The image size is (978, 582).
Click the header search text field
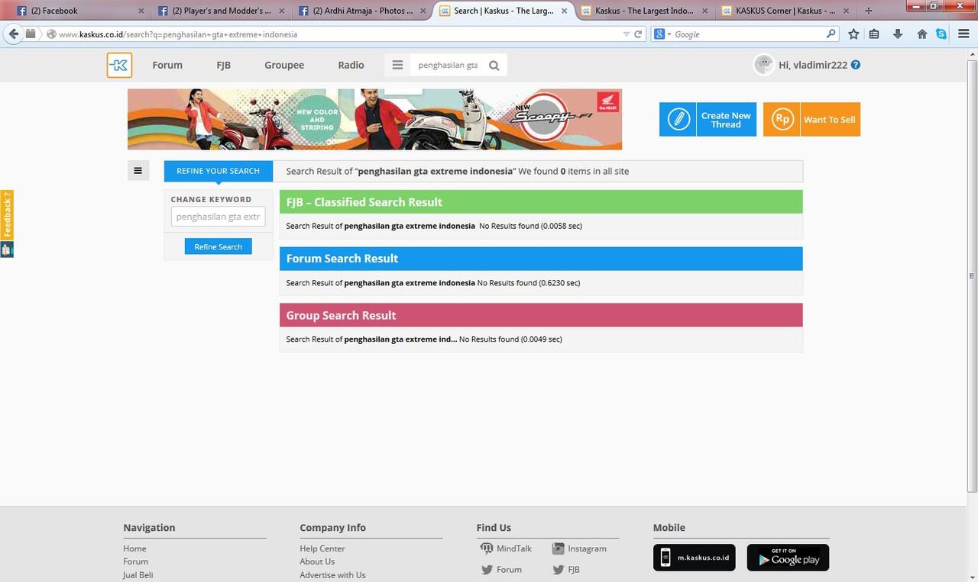point(448,65)
